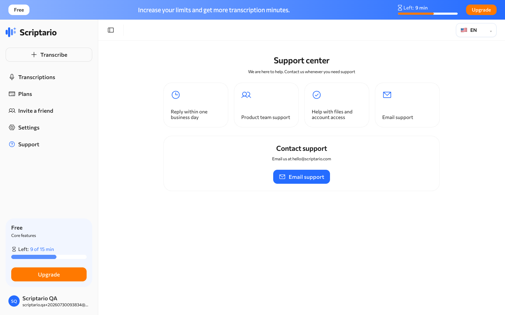Click the Free plan badge in banner

point(19,10)
